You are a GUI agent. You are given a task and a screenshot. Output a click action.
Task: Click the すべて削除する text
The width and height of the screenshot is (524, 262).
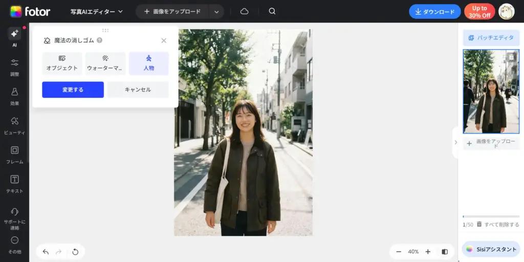[502, 225]
